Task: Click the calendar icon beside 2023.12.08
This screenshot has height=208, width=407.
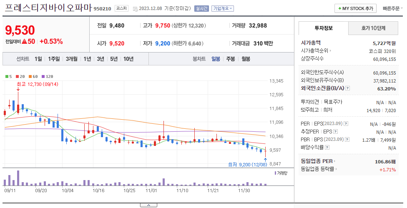Action: click(x=135, y=9)
